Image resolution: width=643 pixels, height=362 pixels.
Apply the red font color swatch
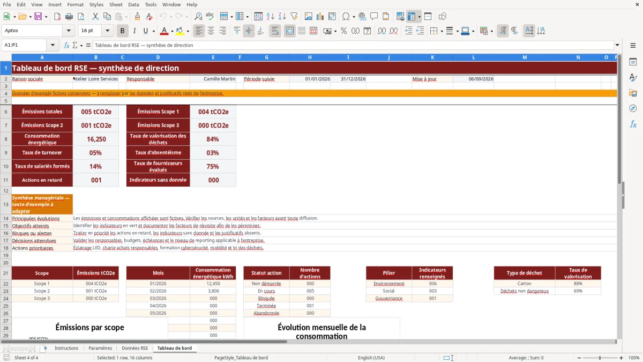click(x=165, y=31)
